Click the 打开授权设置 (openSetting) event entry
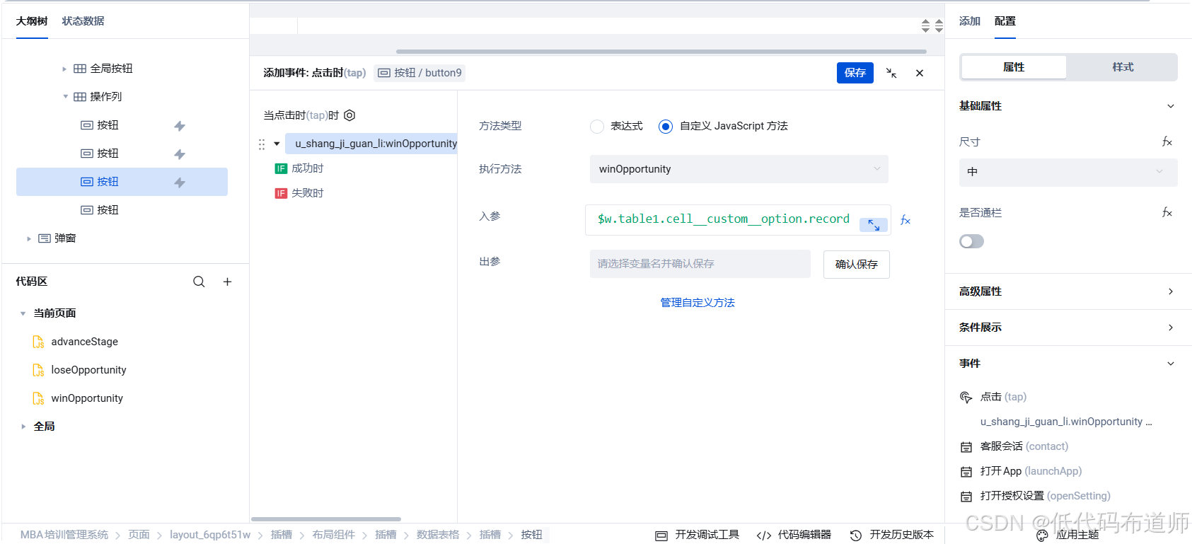Image resolution: width=1192 pixels, height=544 pixels. (x=1045, y=496)
